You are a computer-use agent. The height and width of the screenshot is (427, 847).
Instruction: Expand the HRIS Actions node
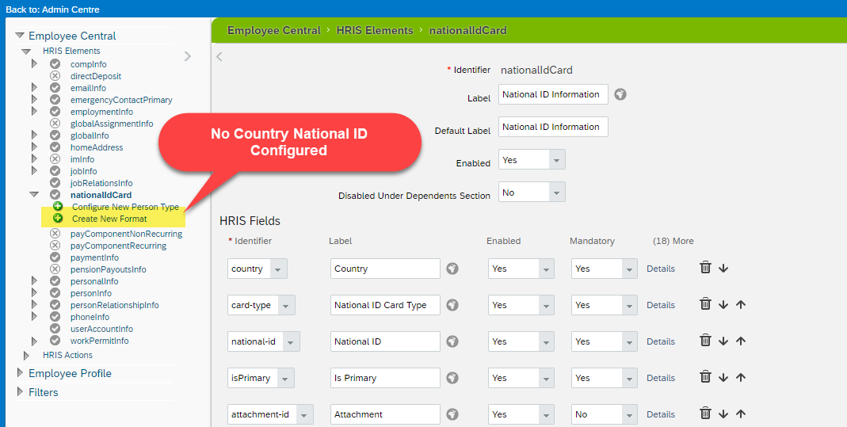[x=26, y=355]
